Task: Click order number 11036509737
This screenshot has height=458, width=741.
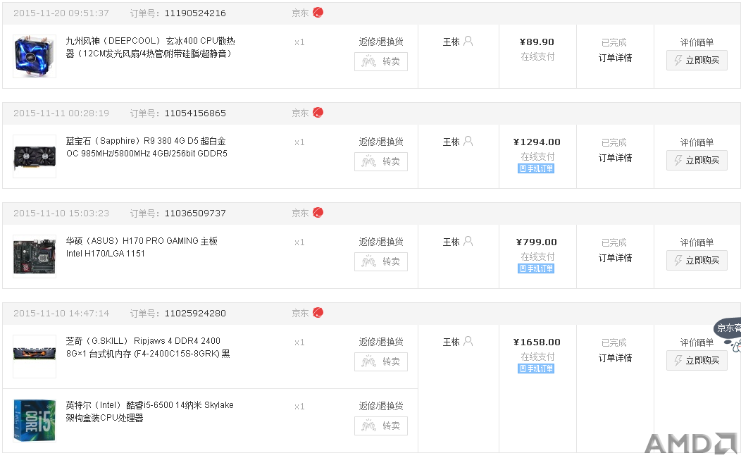Action: tap(195, 213)
